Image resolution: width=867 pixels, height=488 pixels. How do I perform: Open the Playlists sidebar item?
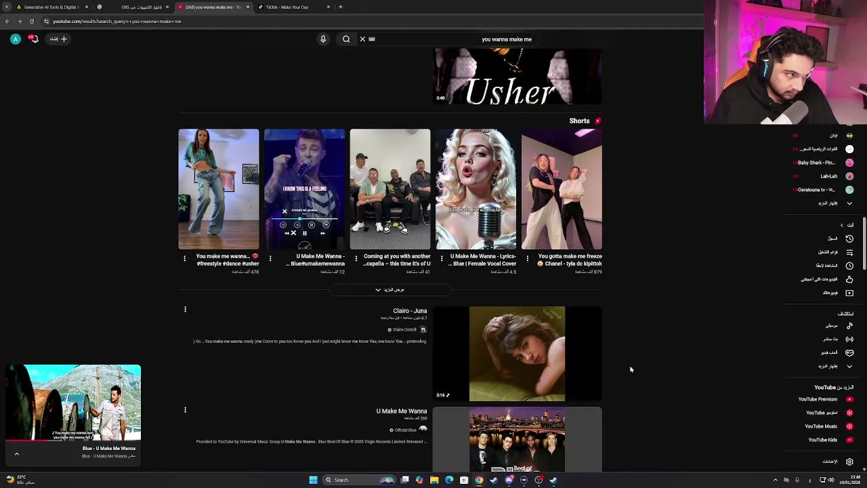pyautogui.click(x=834, y=252)
